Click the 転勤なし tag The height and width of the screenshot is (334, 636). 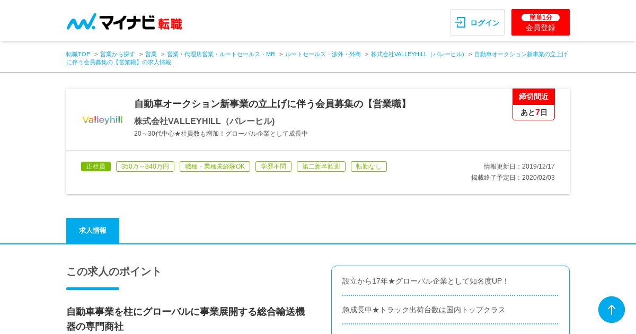click(x=369, y=166)
